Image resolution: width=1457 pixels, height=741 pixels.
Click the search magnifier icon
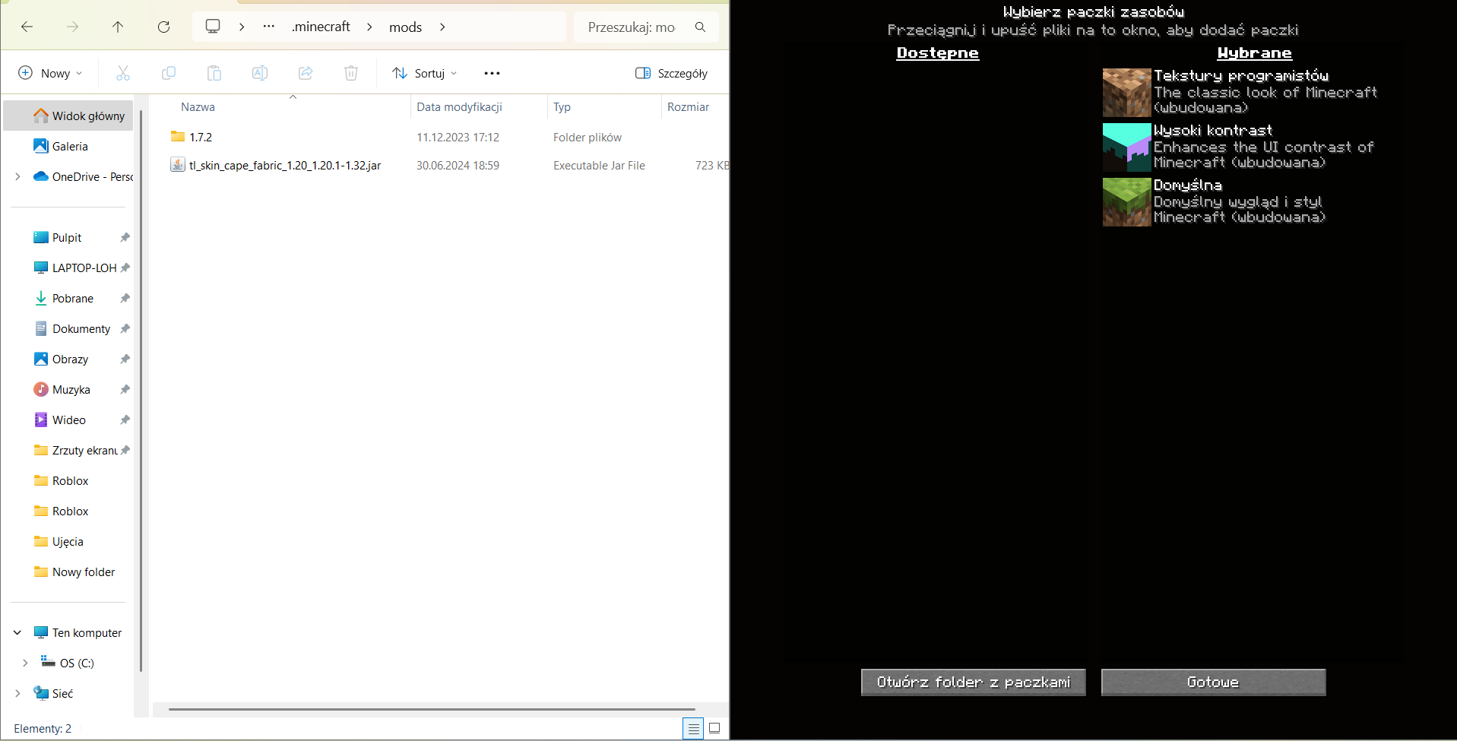700,27
